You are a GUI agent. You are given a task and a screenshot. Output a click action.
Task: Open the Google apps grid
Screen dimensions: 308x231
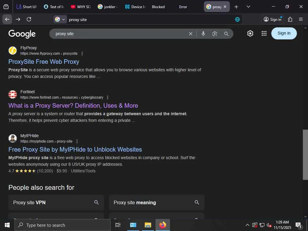[264, 33]
